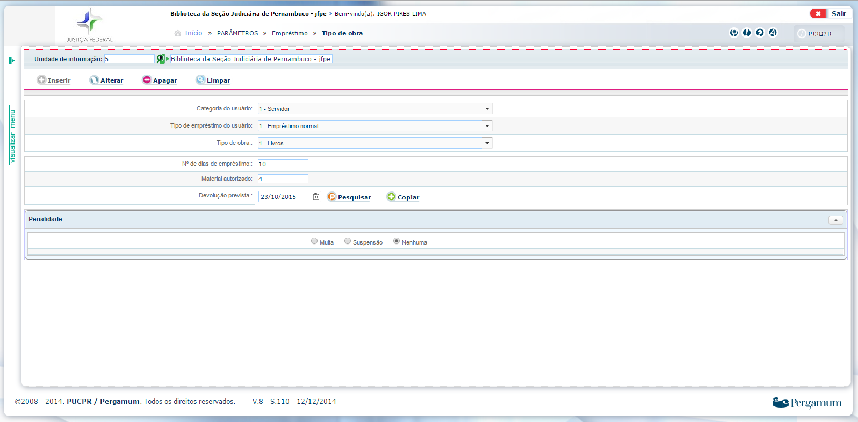Click the green expand-menu arrow icon
This screenshot has height=422, width=858.
point(12,61)
